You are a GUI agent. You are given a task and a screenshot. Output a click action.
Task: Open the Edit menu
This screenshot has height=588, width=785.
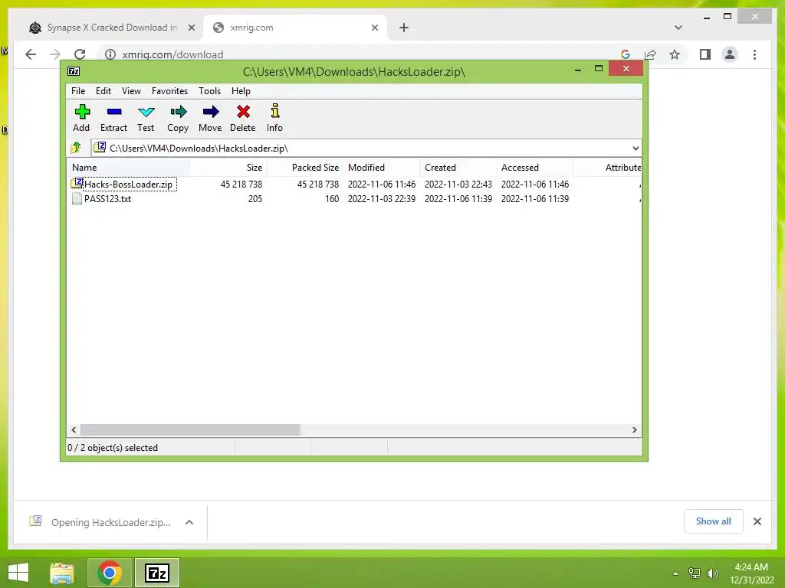pos(103,91)
